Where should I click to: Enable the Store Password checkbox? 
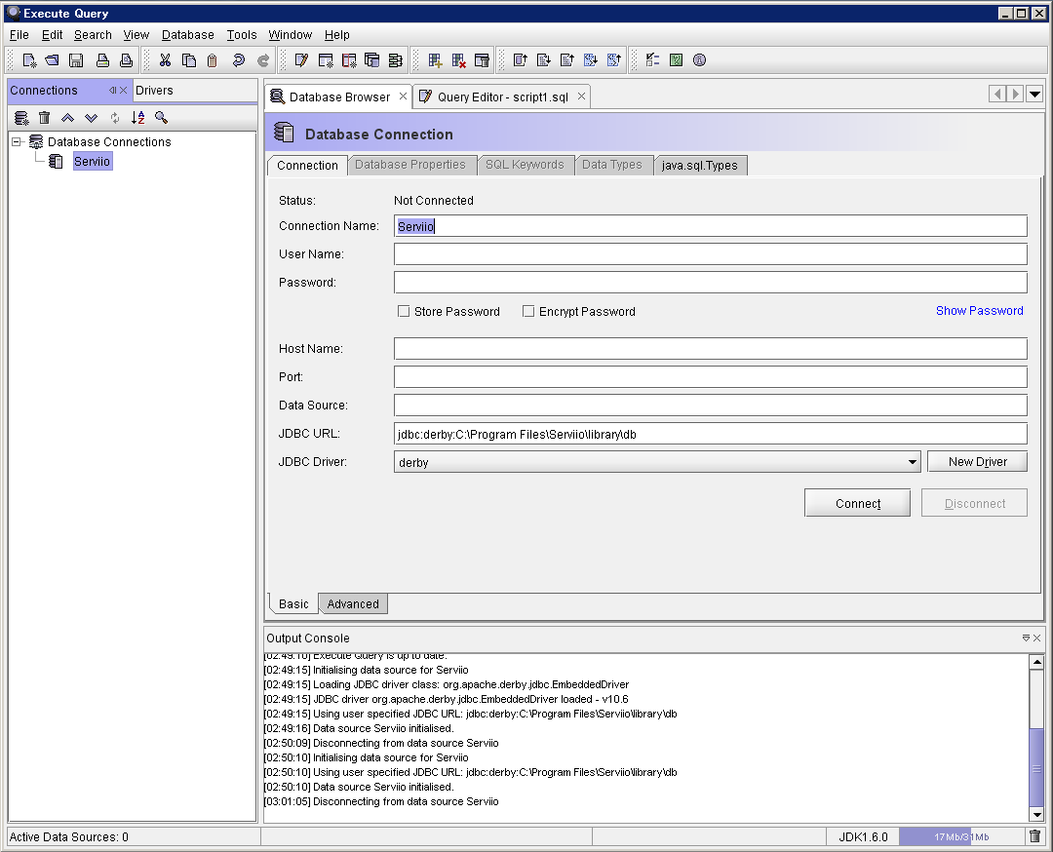click(x=404, y=312)
